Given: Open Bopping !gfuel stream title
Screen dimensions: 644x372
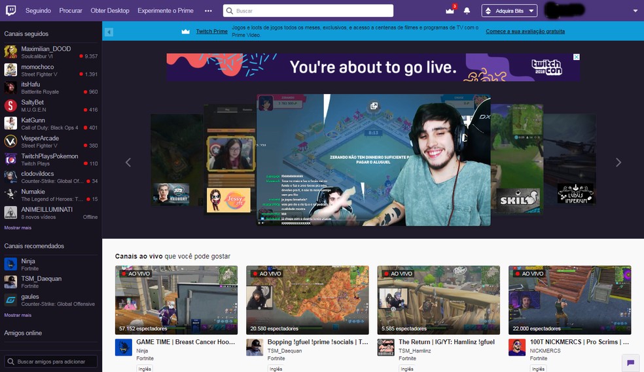Looking at the screenshot, I should tap(318, 342).
